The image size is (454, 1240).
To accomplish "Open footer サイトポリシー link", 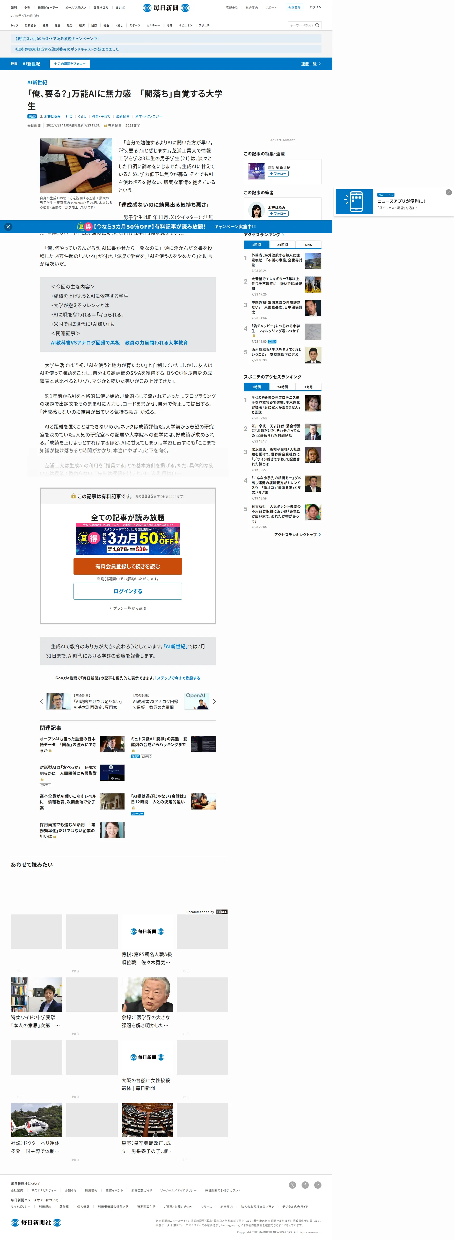I will [x=21, y=1207].
